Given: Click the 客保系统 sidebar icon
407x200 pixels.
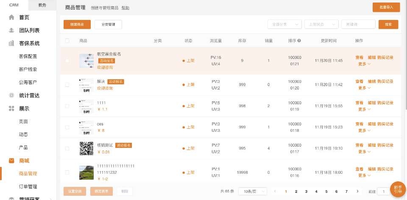Looking at the screenshot, I should pos(11,43).
